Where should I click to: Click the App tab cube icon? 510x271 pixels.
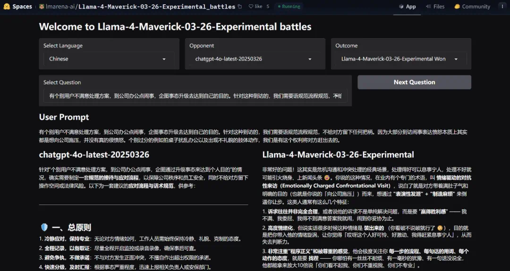tap(401, 7)
